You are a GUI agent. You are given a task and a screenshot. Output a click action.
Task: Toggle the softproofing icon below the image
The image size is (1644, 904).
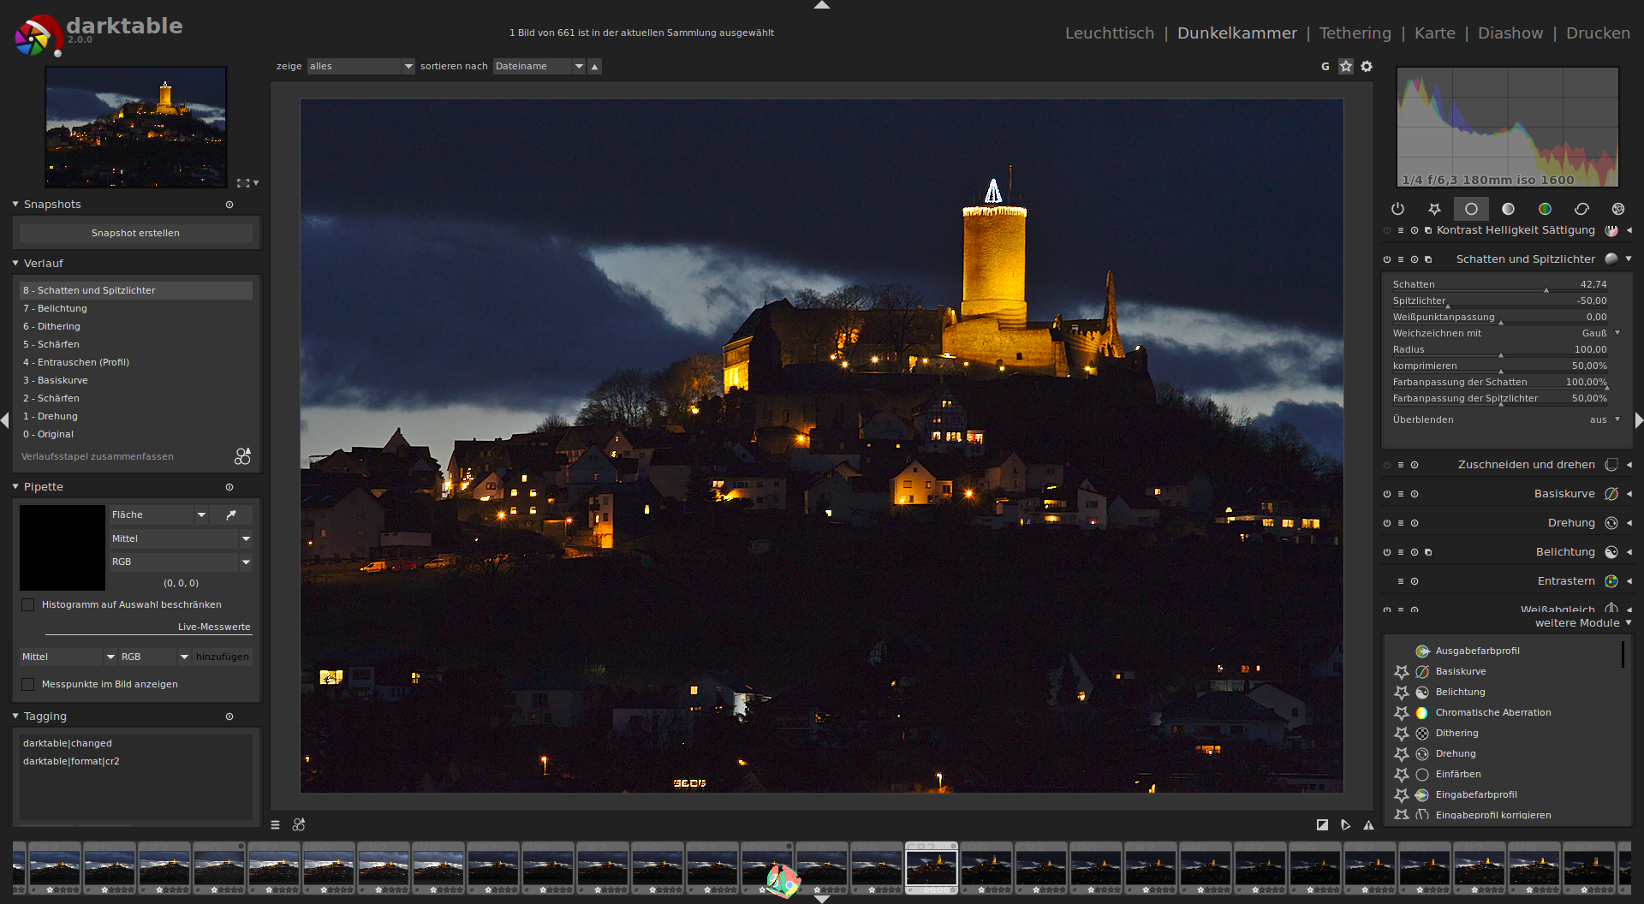click(x=1345, y=824)
